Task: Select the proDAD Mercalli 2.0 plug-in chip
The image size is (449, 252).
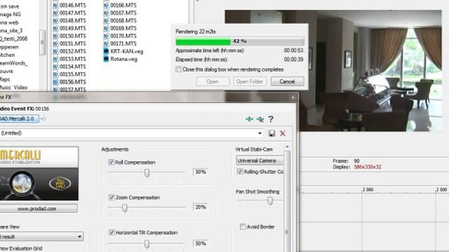Action: [x=19, y=118]
